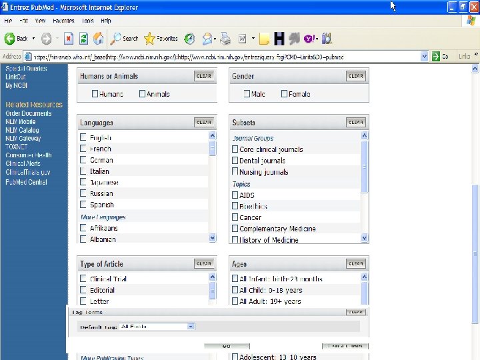The height and width of the screenshot is (360, 480).
Task: Open the PubMed Central sidebar link
Action: pos(26,182)
